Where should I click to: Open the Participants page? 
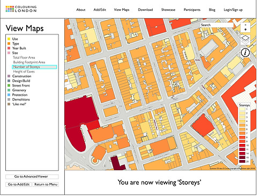(192, 10)
